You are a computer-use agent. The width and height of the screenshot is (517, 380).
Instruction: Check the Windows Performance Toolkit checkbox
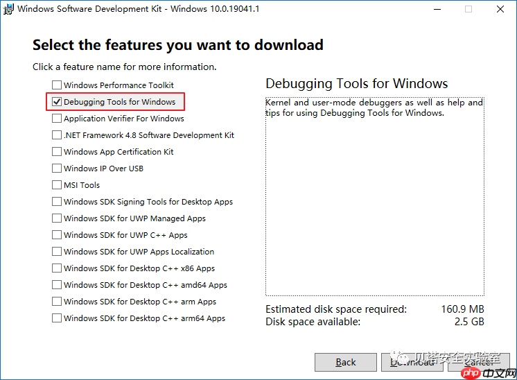(x=57, y=85)
